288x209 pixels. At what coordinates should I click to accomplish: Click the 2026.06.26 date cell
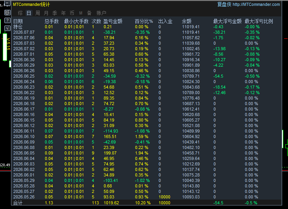tap(24, 71)
